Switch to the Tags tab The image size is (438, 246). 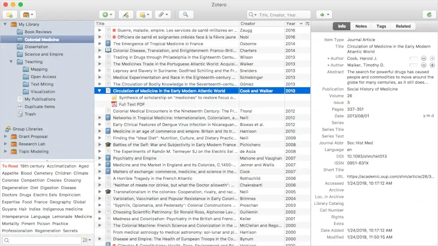tap(381, 26)
